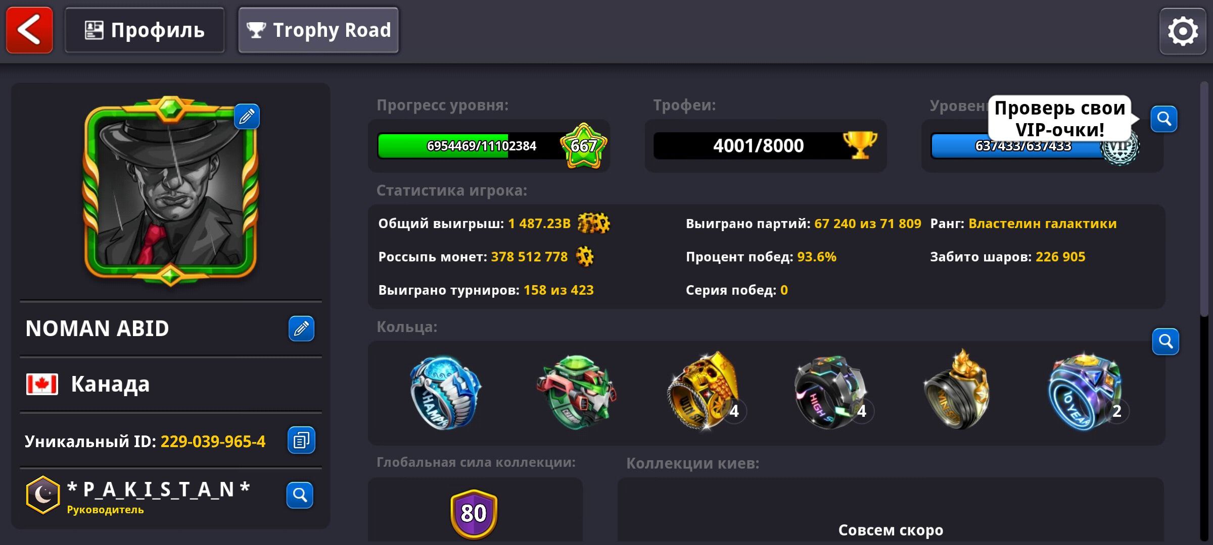Click the red back arrow button
This screenshot has height=545, width=1213.
pos(29,30)
